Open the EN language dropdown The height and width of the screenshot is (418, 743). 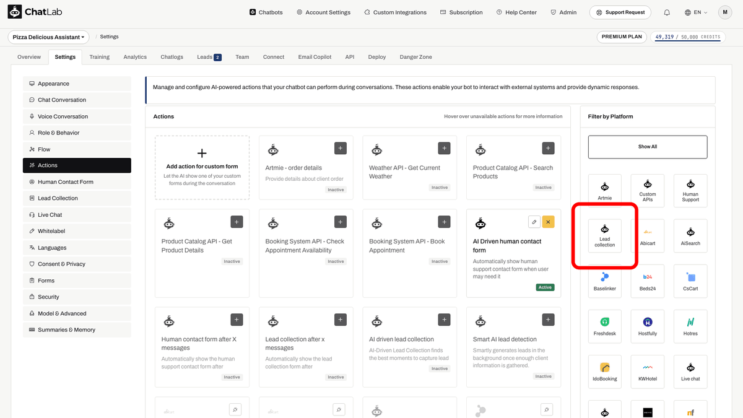click(x=697, y=12)
